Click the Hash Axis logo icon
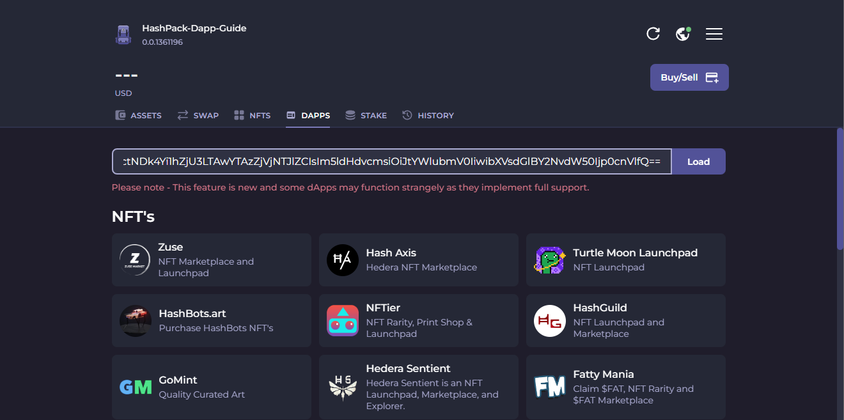The height and width of the screenshot is (420, 844). 343,260
